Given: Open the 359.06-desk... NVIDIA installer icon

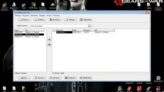Looking at the screenshot, I should point(34,6).
